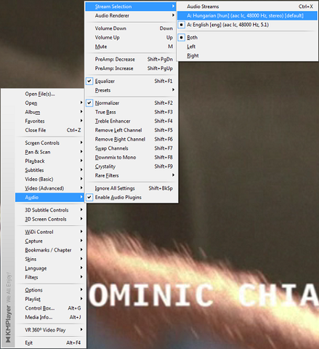Image resolution: width=319 pixels, height=349 pixels.
Task: Open 3D Subtitle Controls submenu
Action: click(49, 210)
